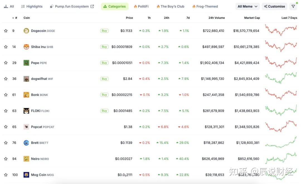Click Brett 7d change 29.0%

[x=182, y=143]
